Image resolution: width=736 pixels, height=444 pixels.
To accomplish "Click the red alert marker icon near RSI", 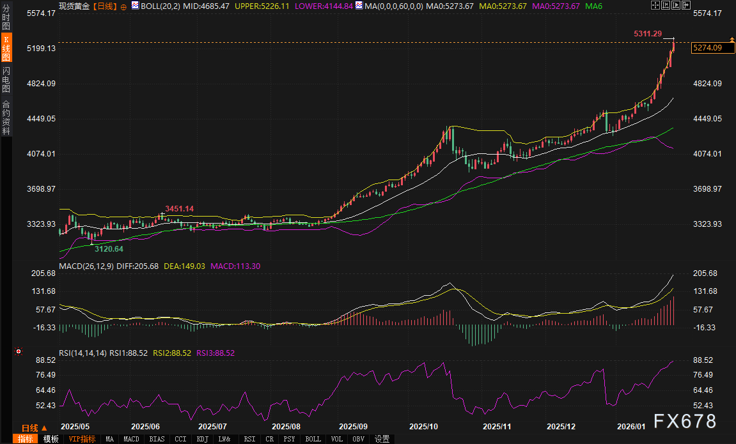I will point(19,351).
